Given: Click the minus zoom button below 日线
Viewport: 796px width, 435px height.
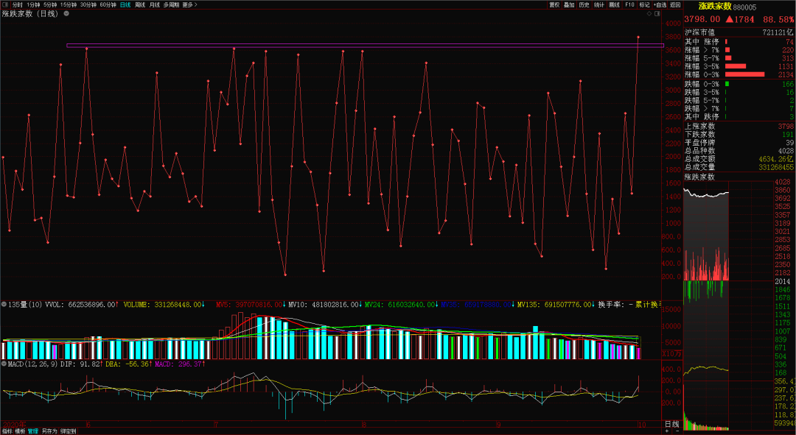Looking at the screenshot, I should (x=677, y=431).
